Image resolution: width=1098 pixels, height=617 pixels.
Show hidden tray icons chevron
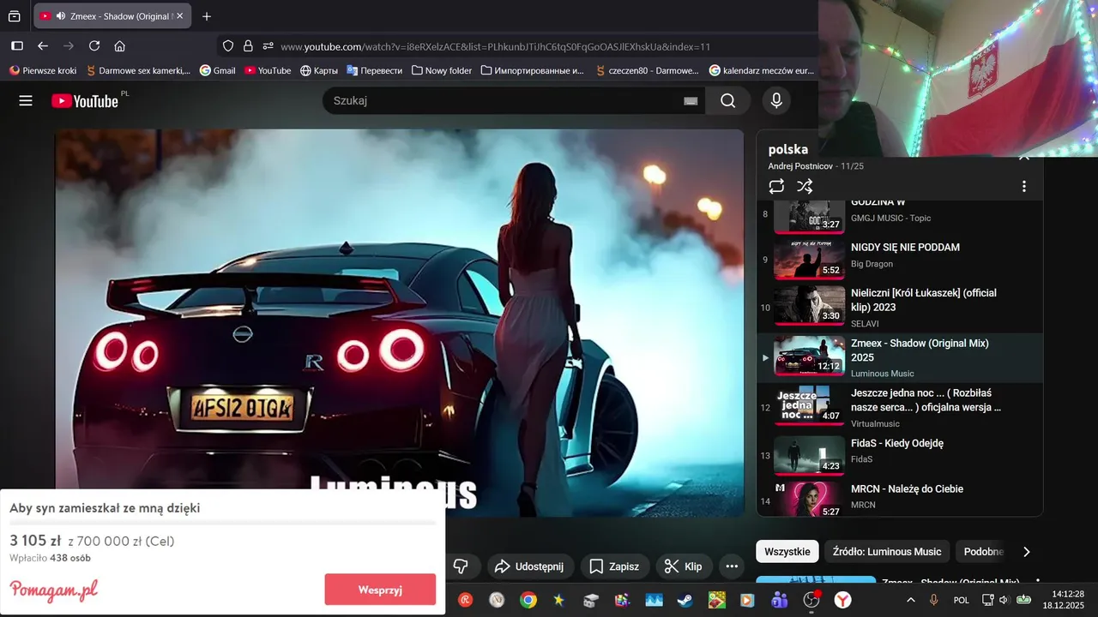(x=911, y=600)
